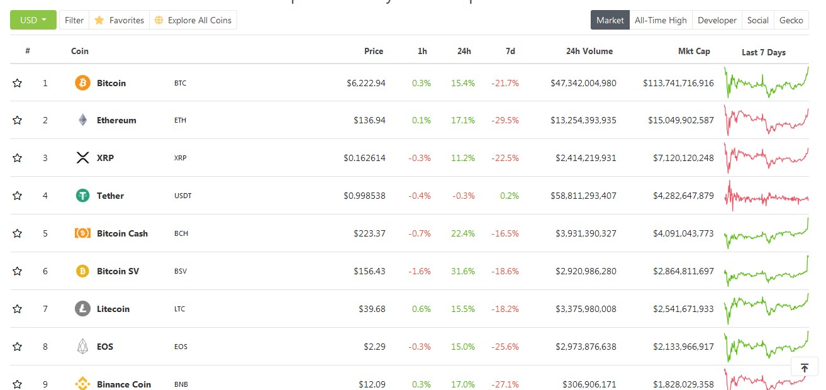Viewport: 826px width, 390px height.
Task: Favorite Bitcoin Cash with its star toggle
Action: click(18, 234)
